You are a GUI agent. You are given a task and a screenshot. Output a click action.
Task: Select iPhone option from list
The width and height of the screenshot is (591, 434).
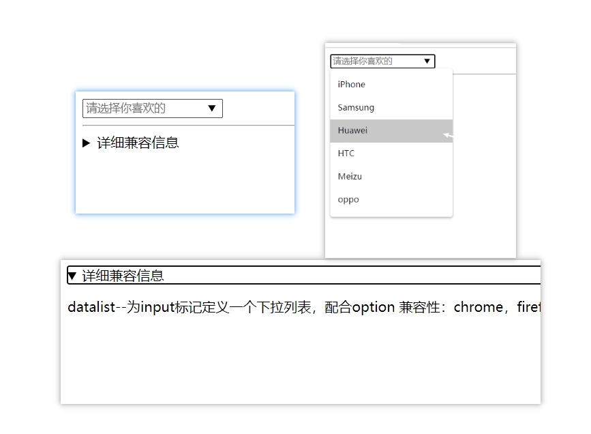click(391, 85)
